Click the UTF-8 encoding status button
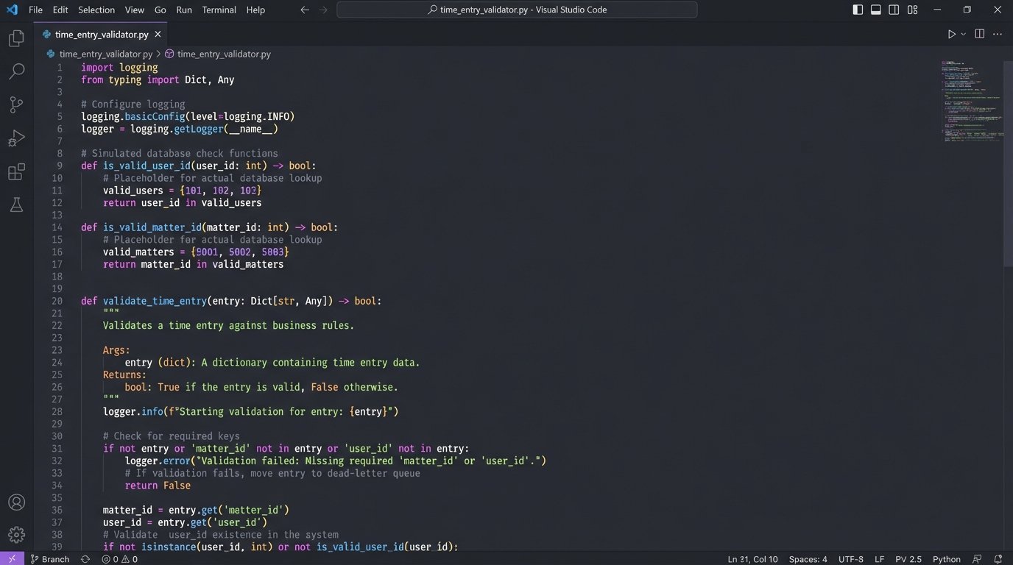 tap(850, 559)
